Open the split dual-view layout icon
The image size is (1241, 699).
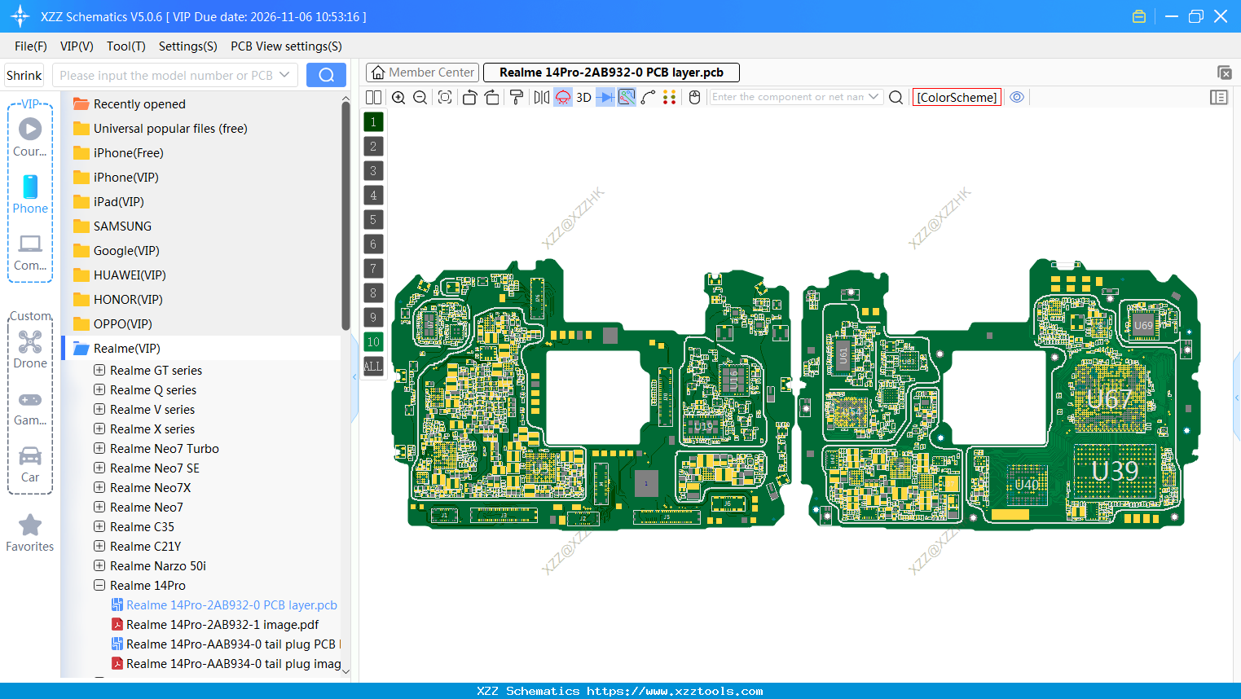pos(373,97)
